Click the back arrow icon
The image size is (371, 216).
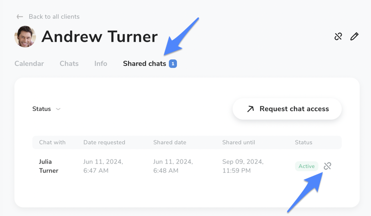tap(20, 17)
